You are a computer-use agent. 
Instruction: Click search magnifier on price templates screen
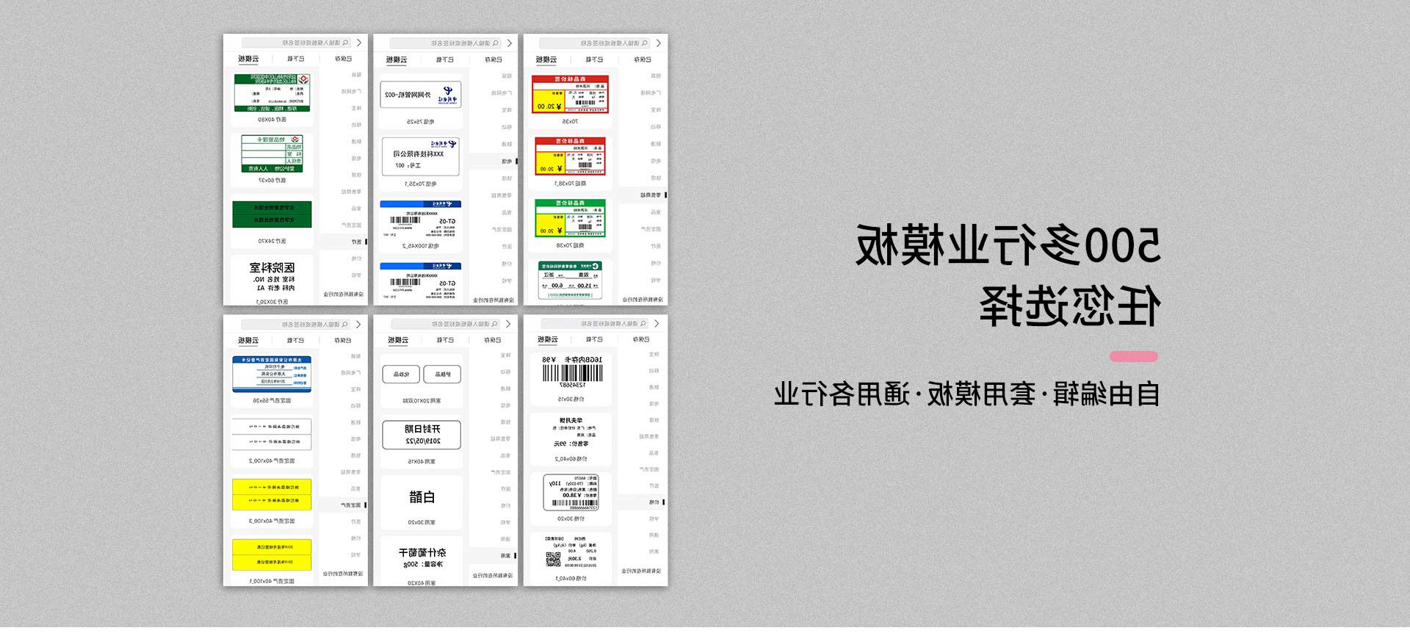pos(644,324)
